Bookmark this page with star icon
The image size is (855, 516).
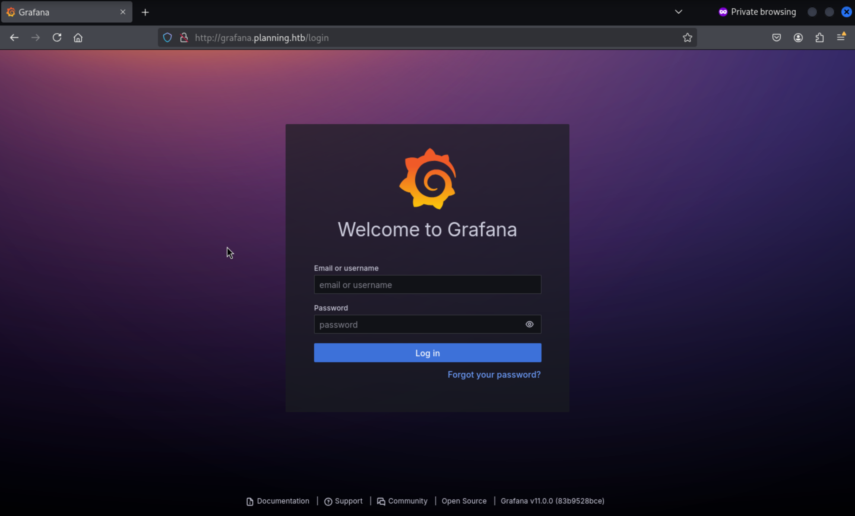tap(687, 37)
